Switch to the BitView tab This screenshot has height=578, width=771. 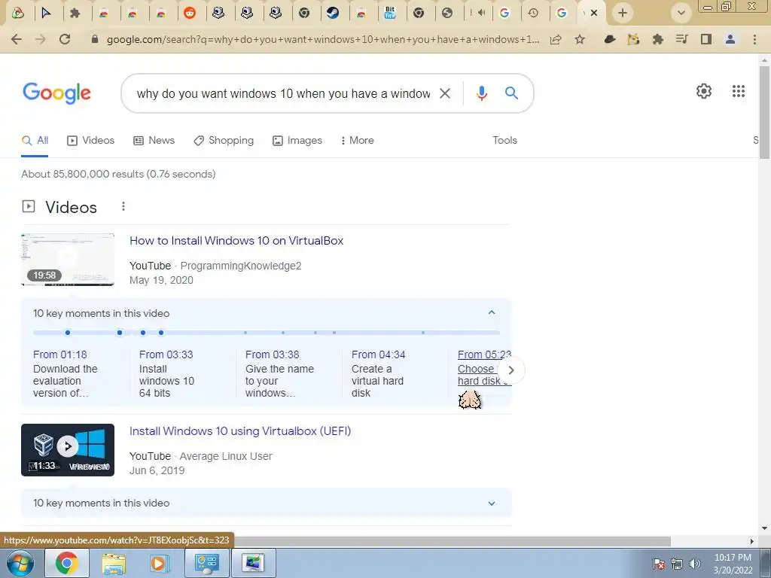tap(390, 14)
